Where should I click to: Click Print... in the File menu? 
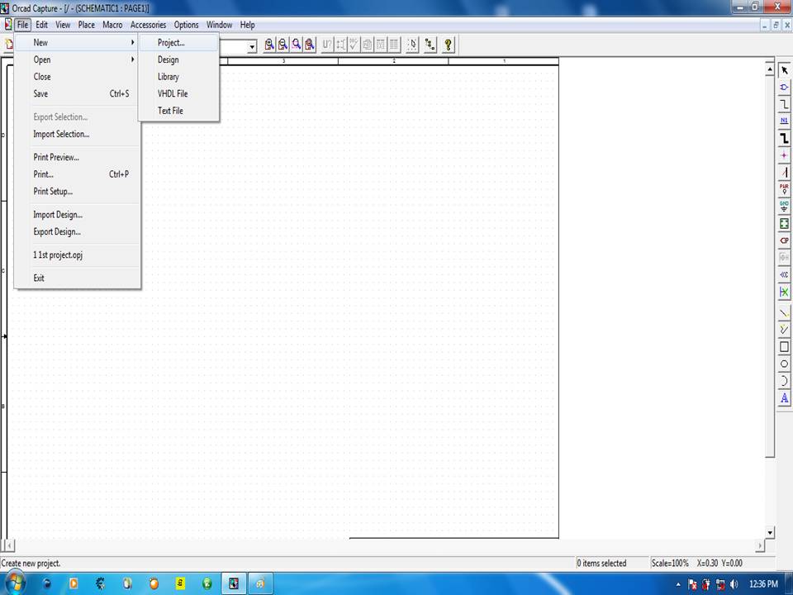(x=78, y=174)
